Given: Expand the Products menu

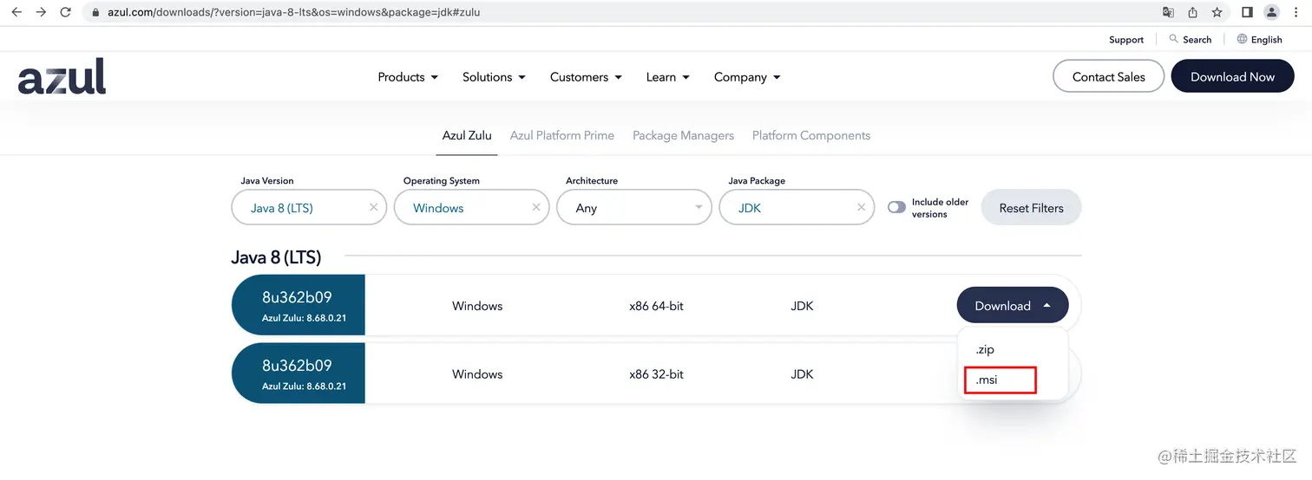Looking at the screenshot, I should [x=408, y=77].
